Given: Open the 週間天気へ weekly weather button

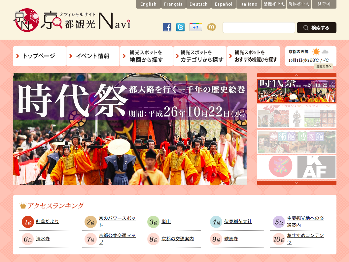Looking at the screenshot, I should (x=324, y=66).
